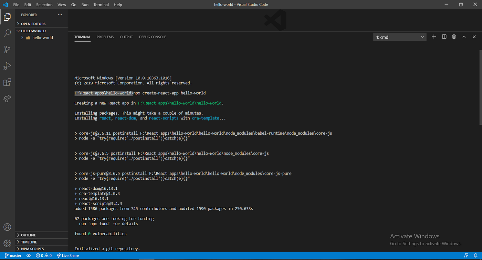Screen dimensions: 482x260
Task: Toggle the Explorer sidebar
Action: tap(7, 17)
